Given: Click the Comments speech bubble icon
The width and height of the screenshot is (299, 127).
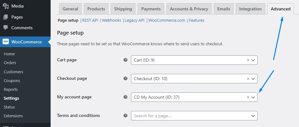Looking at the screenshot, I should point(6,28).
